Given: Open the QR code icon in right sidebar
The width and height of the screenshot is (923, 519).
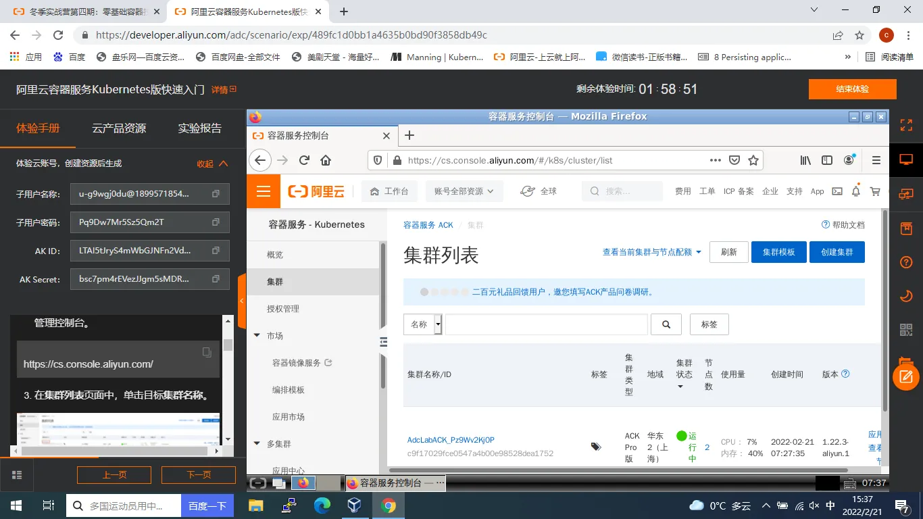Looking at the screenshot, I should click(x=906, y=330).
